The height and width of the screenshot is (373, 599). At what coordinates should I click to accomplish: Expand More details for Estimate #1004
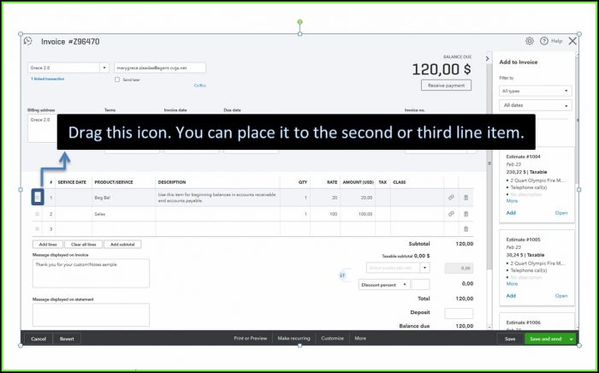512,201
